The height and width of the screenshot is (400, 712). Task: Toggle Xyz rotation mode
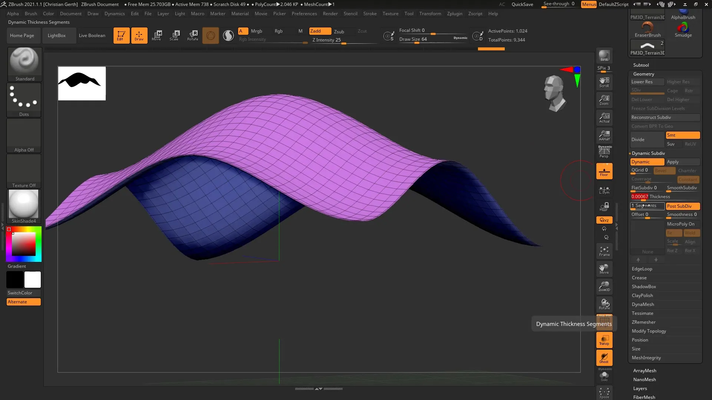(604, 220)
